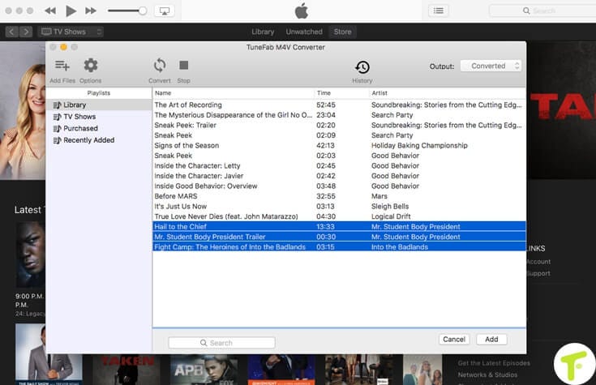Click the Purchased playlist icon
The height and width of the screenshot is (385, 596).
[57, 128]
